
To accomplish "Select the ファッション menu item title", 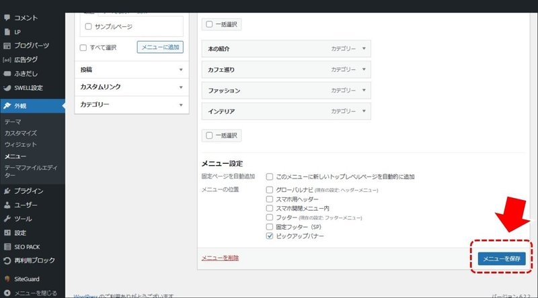I will click(224, 91).
